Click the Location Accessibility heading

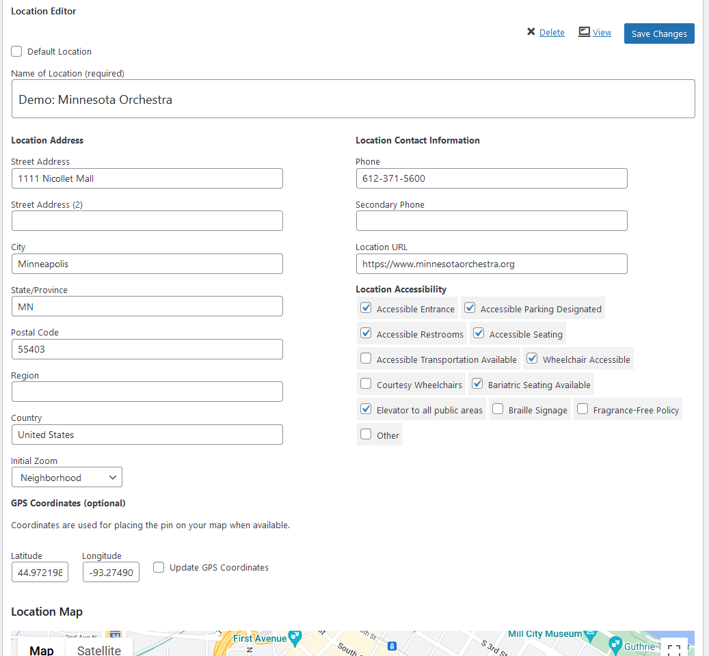pos(401,289)
